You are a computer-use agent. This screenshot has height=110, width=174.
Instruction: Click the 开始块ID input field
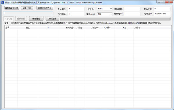coord(162,9)
